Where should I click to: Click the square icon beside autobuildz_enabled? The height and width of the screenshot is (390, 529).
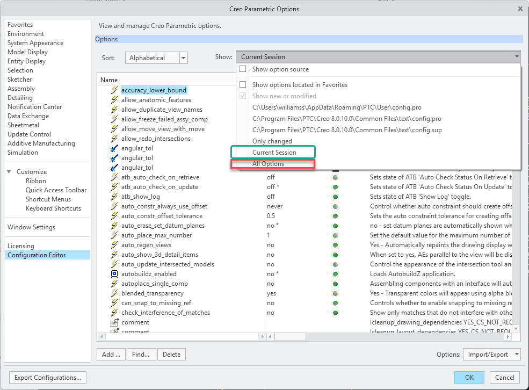[x=114, y=274]
